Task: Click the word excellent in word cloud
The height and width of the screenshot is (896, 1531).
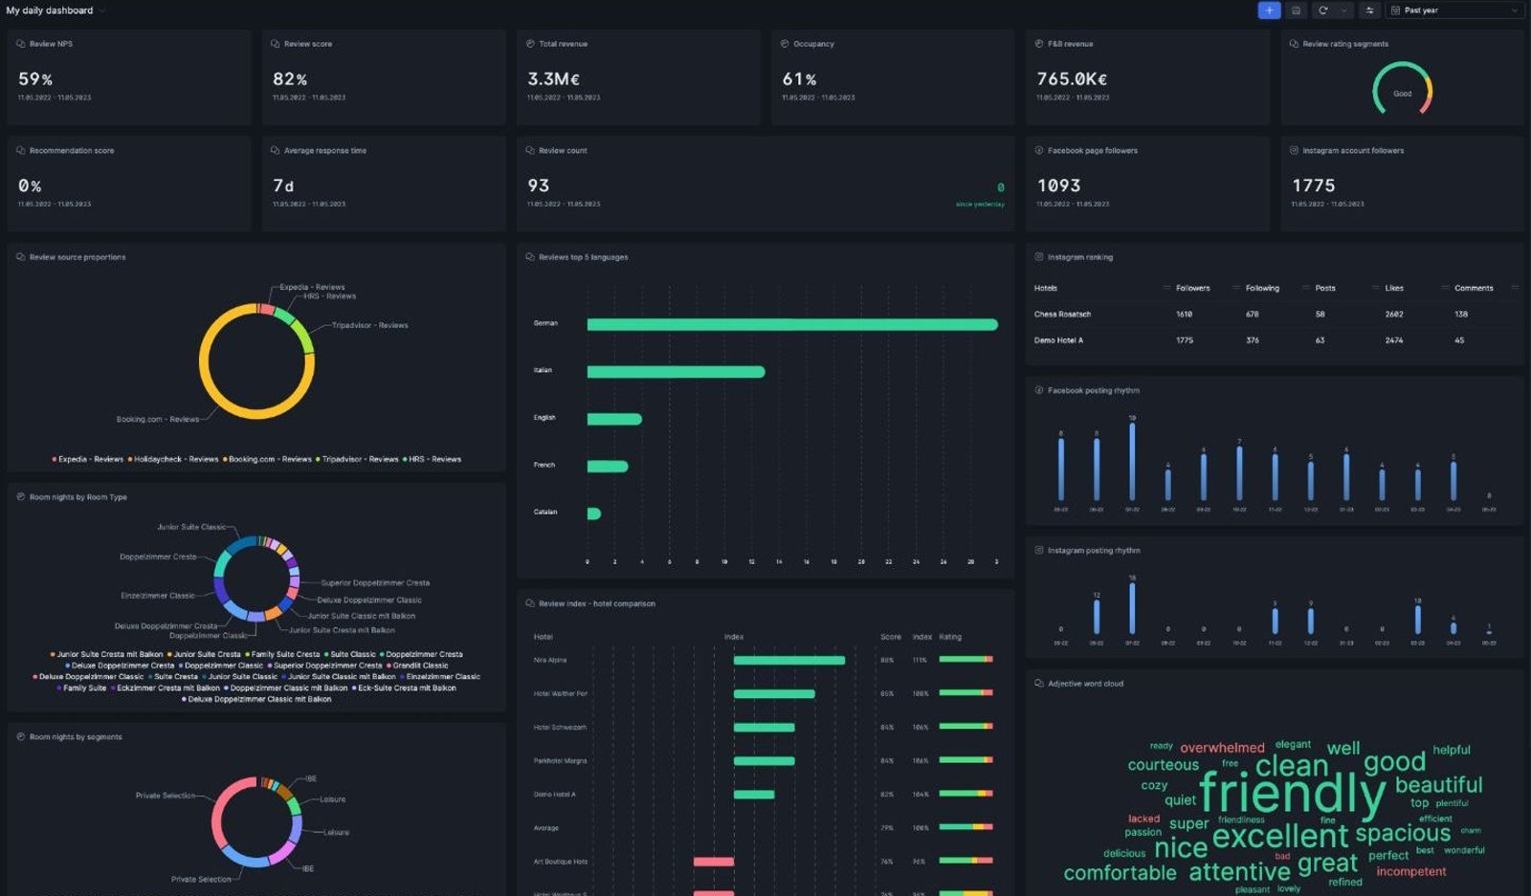Action: [1280, 837]
